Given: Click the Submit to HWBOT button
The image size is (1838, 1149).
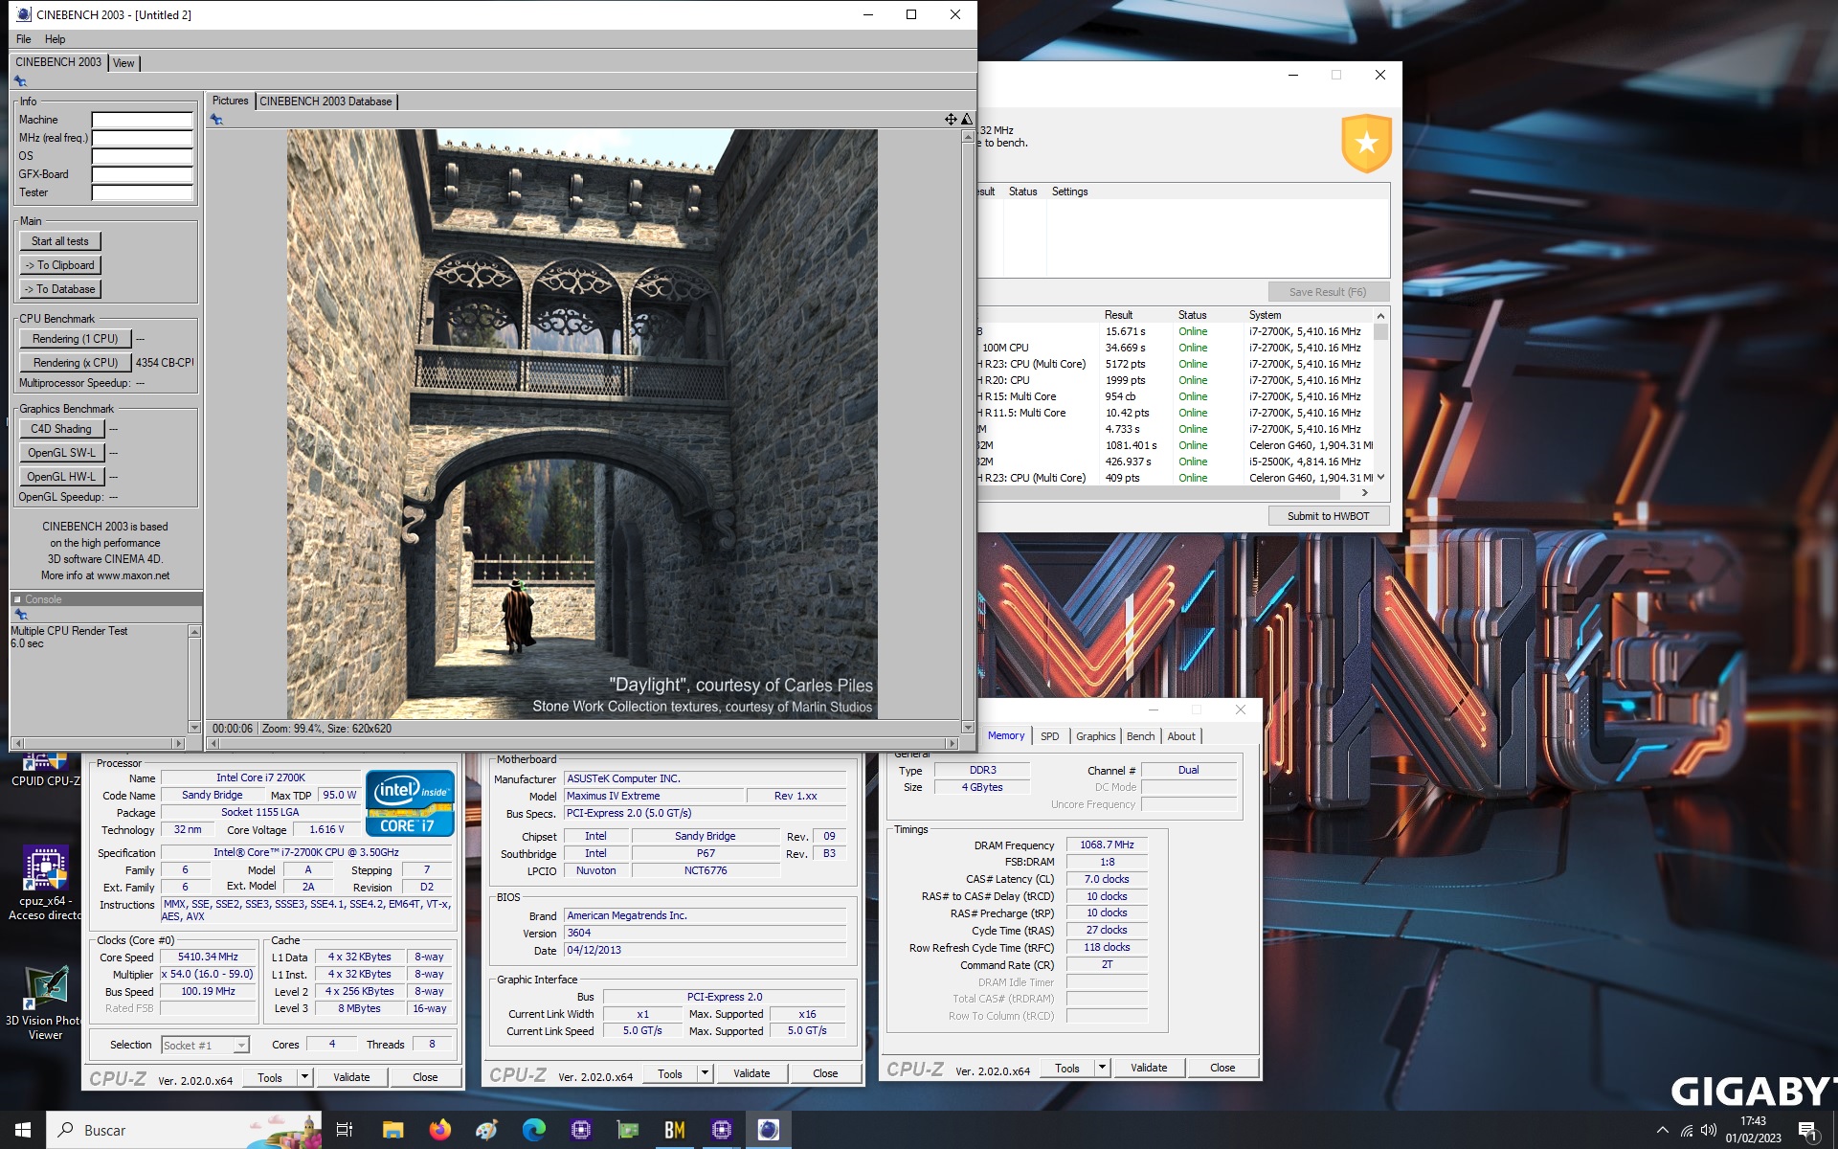Looking at the screenshot, I should tap(1328, 516).
